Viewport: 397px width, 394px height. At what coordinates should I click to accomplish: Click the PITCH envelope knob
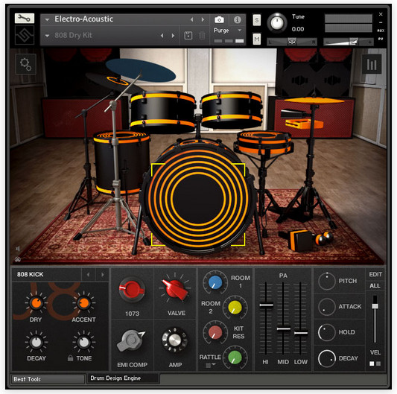coord(327,281)
